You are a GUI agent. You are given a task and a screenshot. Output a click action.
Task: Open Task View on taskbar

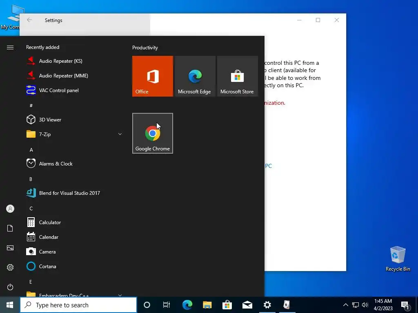[167, 305]
